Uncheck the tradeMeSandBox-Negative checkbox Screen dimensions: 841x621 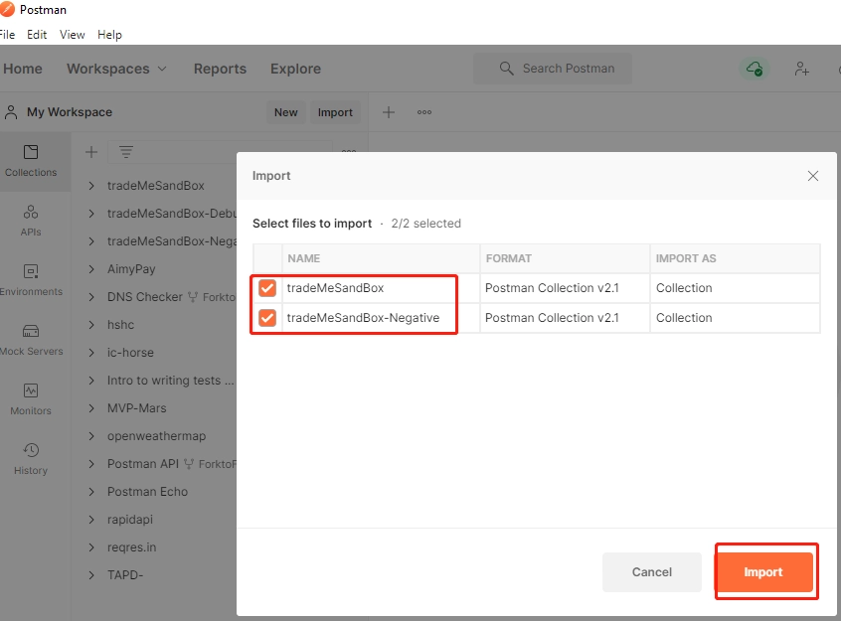[267, 318]
